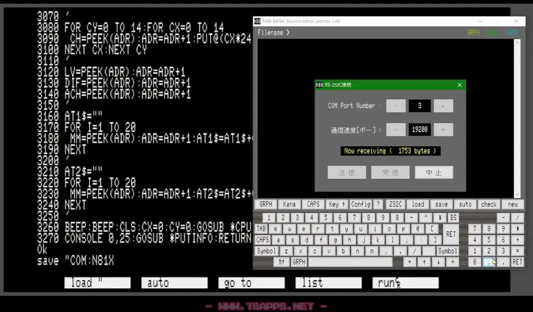Hit the BS backspace key
Screen dimensions: 533x312
[x=453, y=217]
